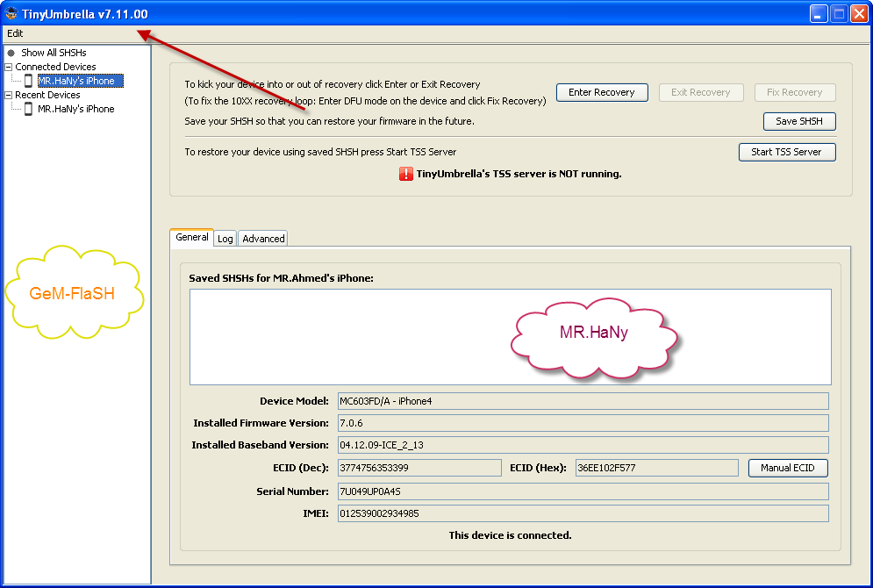
Task: Open the Edit menu
Action: tap(15, 33)
